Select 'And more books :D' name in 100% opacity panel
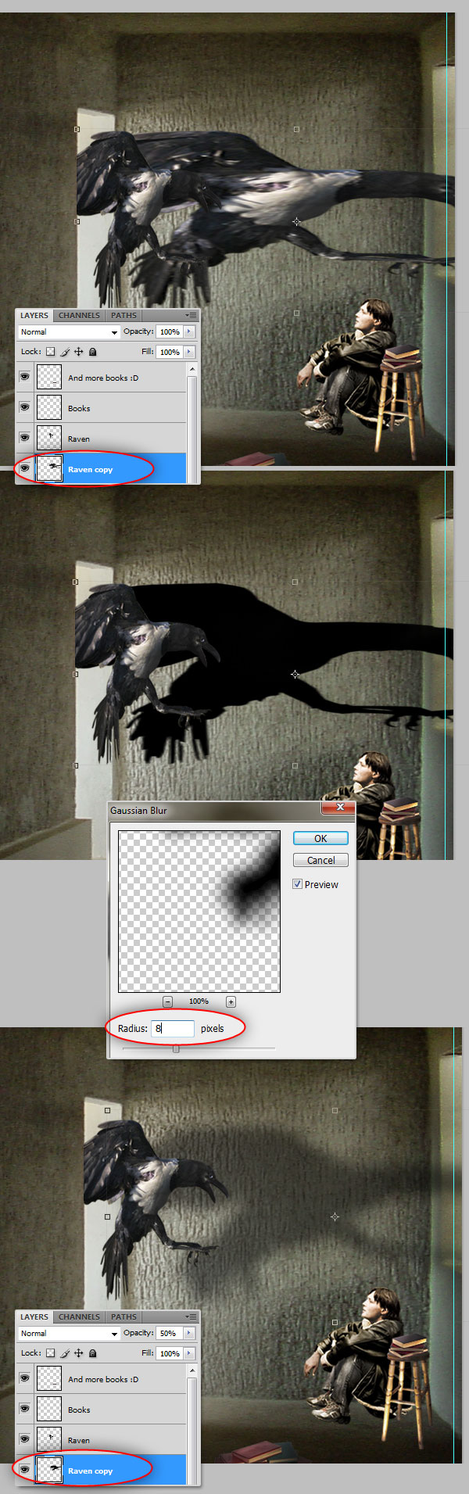The image size is (469, 1494). [103, 378]
